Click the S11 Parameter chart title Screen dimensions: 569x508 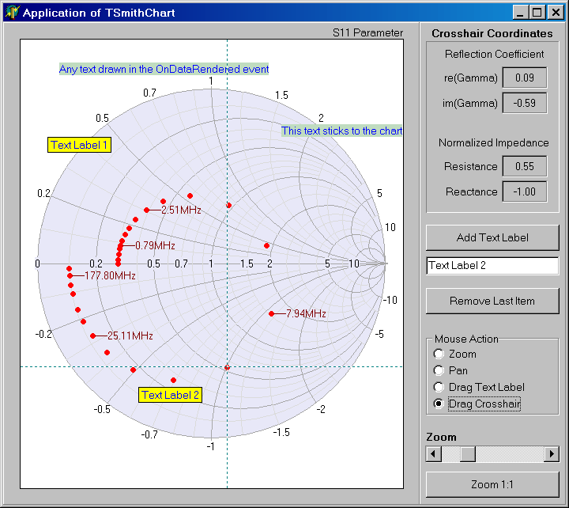coord(368,32)
